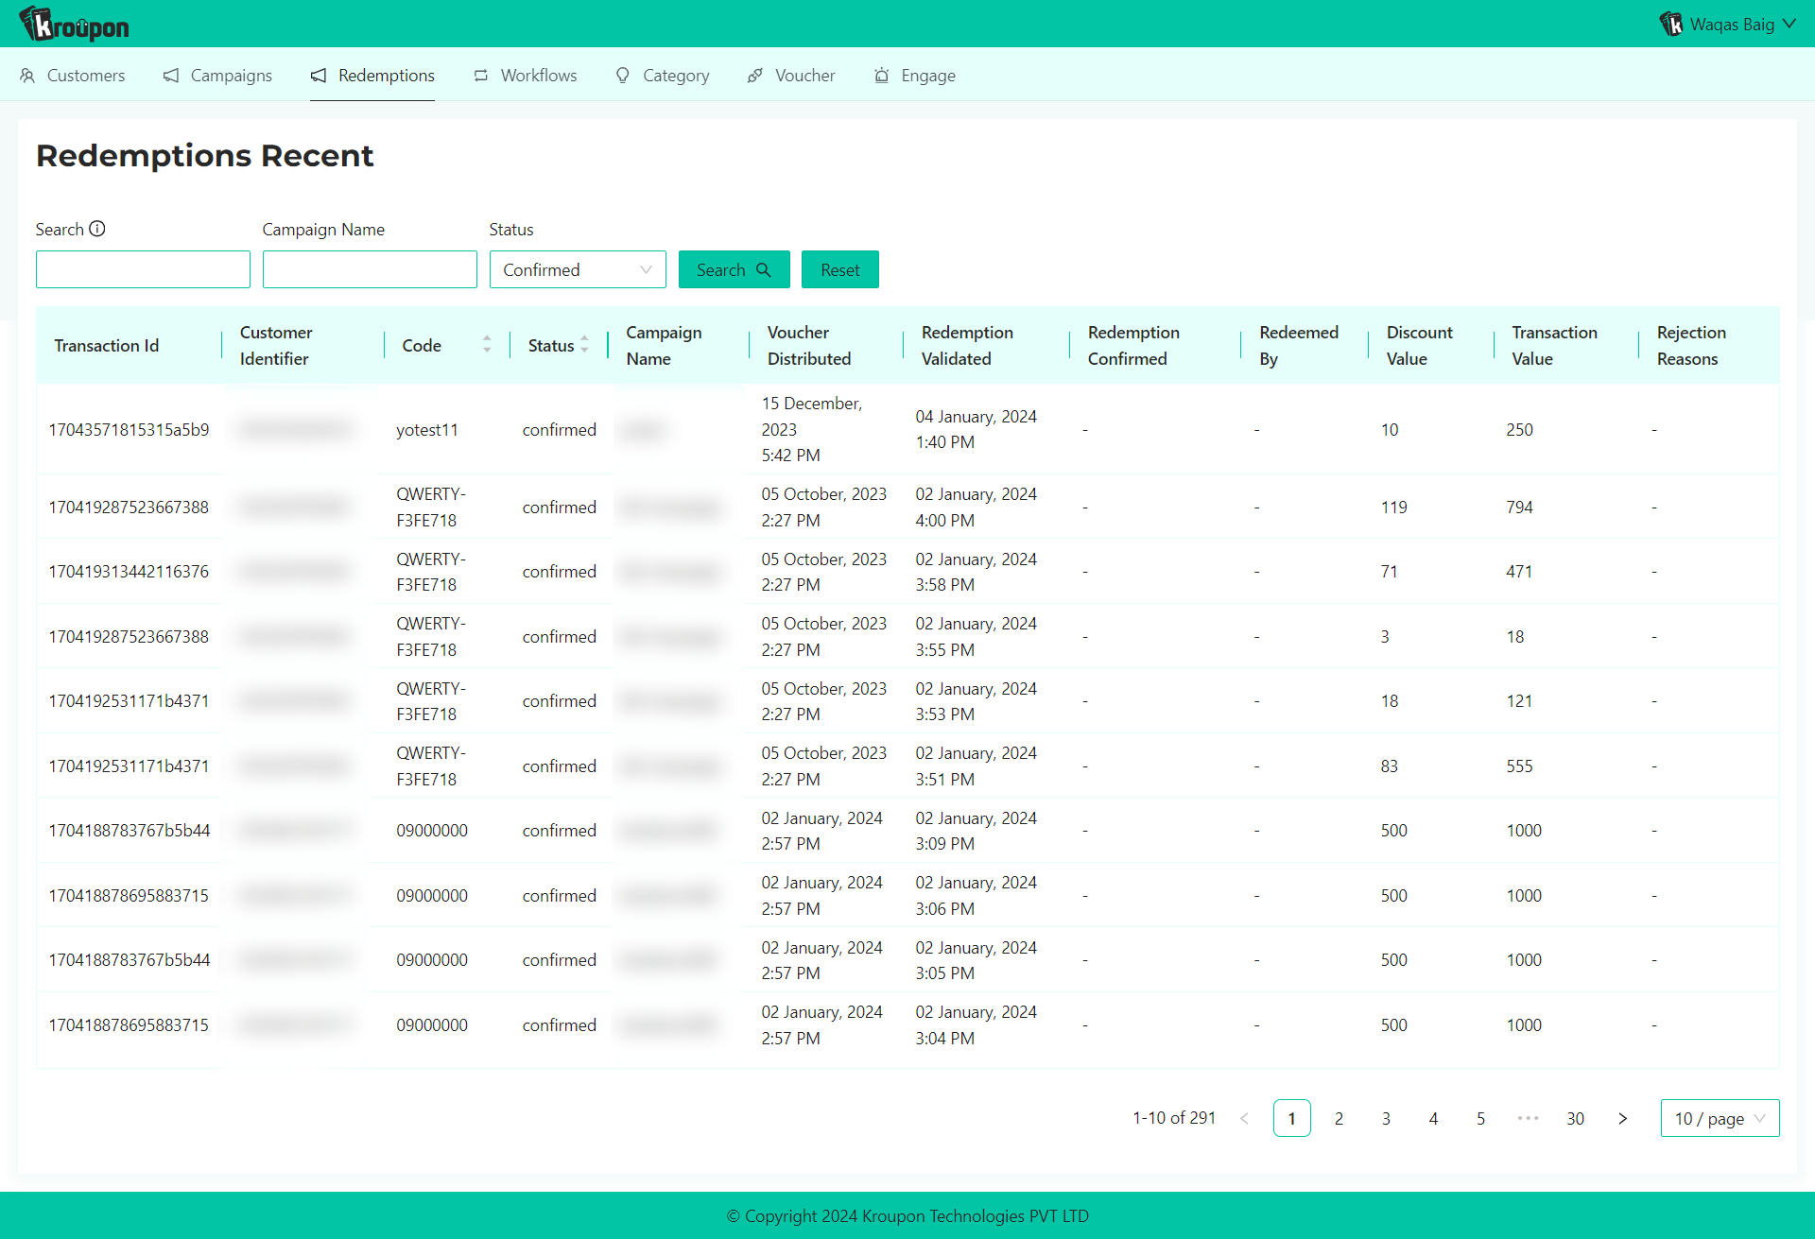Focus the Campaign Name field
Image resolution: width=1815 pixels, height=1239 pixels.
tap(370, 269)
